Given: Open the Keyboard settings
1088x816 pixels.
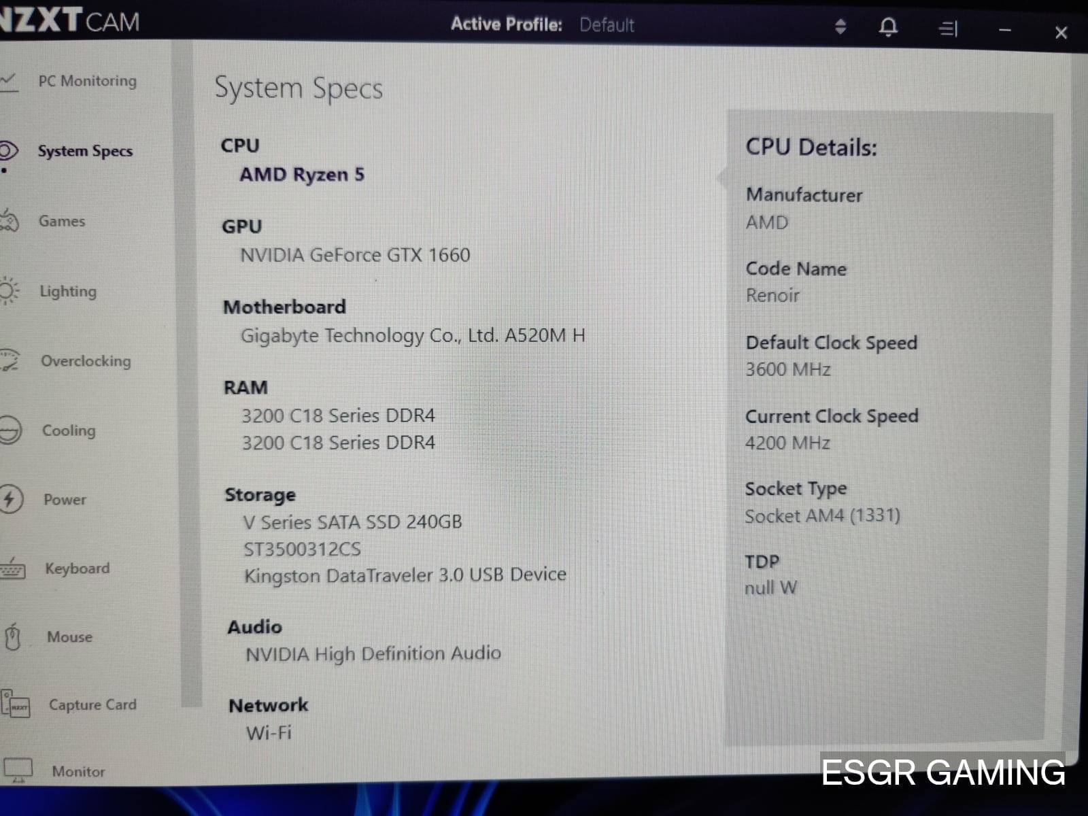Looking at the screenshot, I should tap(77, 568).
